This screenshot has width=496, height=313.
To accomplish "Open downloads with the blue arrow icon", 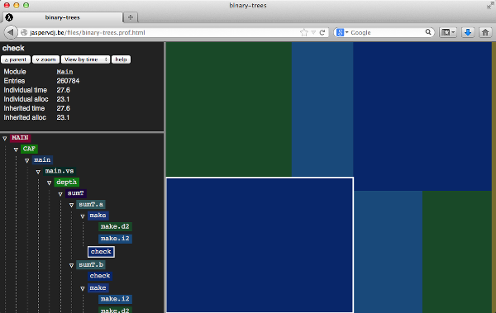I will pyautogui.click(x=468, y=32).
